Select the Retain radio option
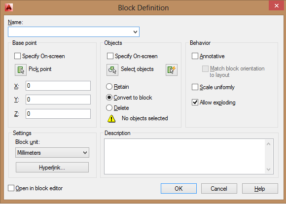Image resolution: width=286 pixels, height=204 pixels. pos(109,86)
